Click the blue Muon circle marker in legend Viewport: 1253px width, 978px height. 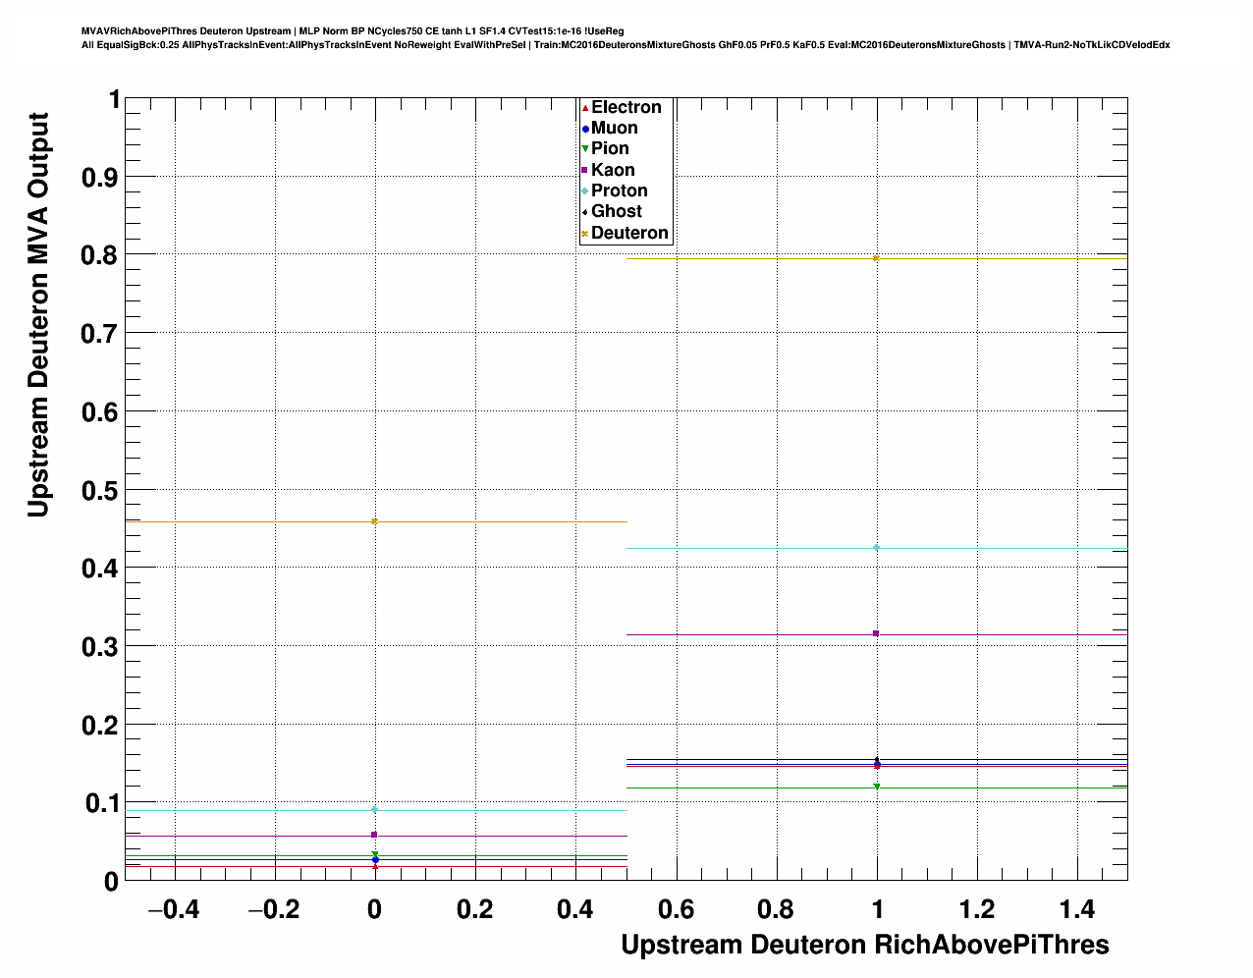(585, 129)
